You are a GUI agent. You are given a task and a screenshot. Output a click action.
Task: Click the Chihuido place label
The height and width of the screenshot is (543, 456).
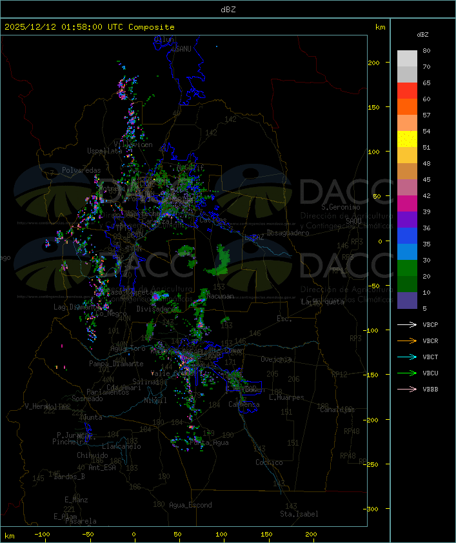point(92,455)
